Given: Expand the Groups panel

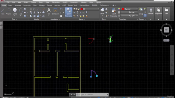Looking at the screenshot, I should [142, 19].
